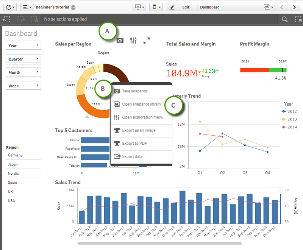303x250 pixels.
Task: Open the exploration menu sliders icon
Action: [133, 41]
